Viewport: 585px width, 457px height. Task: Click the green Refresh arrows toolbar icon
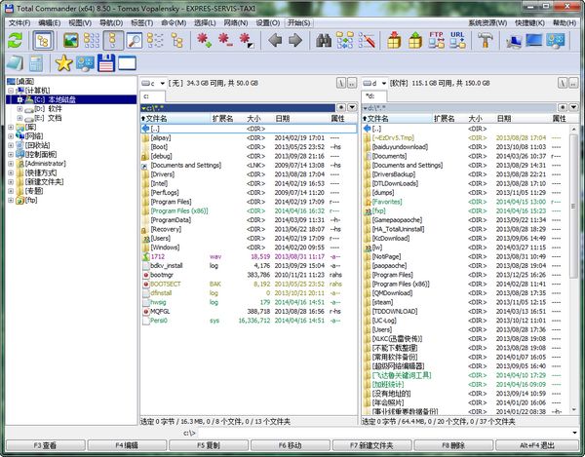[x=15, y=40]
